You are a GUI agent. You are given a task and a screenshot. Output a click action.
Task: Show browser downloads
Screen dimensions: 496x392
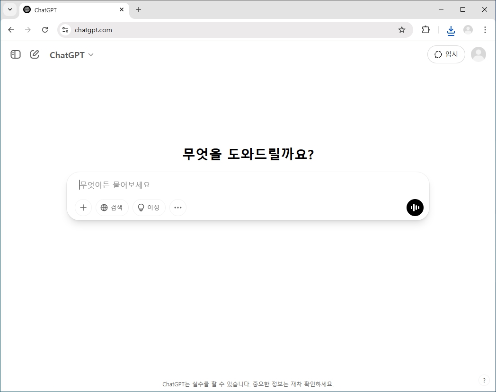click(x=451, y=30)
